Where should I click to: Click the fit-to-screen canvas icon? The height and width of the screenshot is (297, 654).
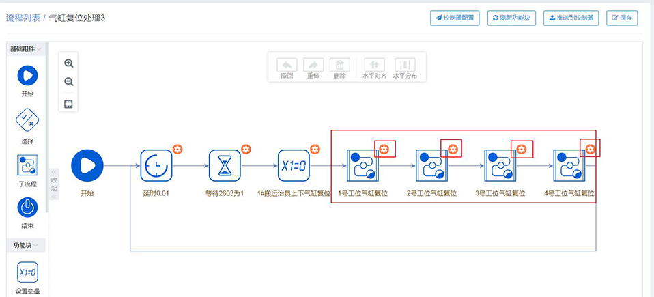point(69,104)
